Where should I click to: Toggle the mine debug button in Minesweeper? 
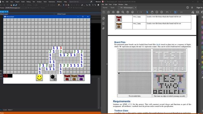[53, 78]
